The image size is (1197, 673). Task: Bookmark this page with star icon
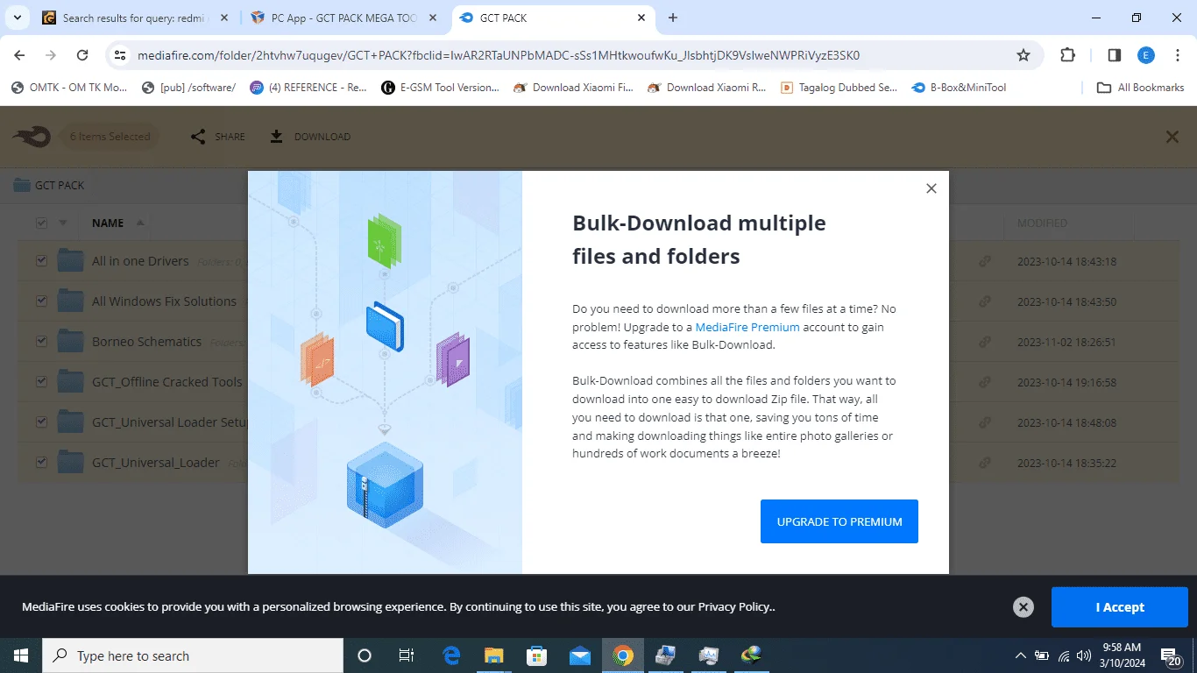click(x=1023, y=55)
